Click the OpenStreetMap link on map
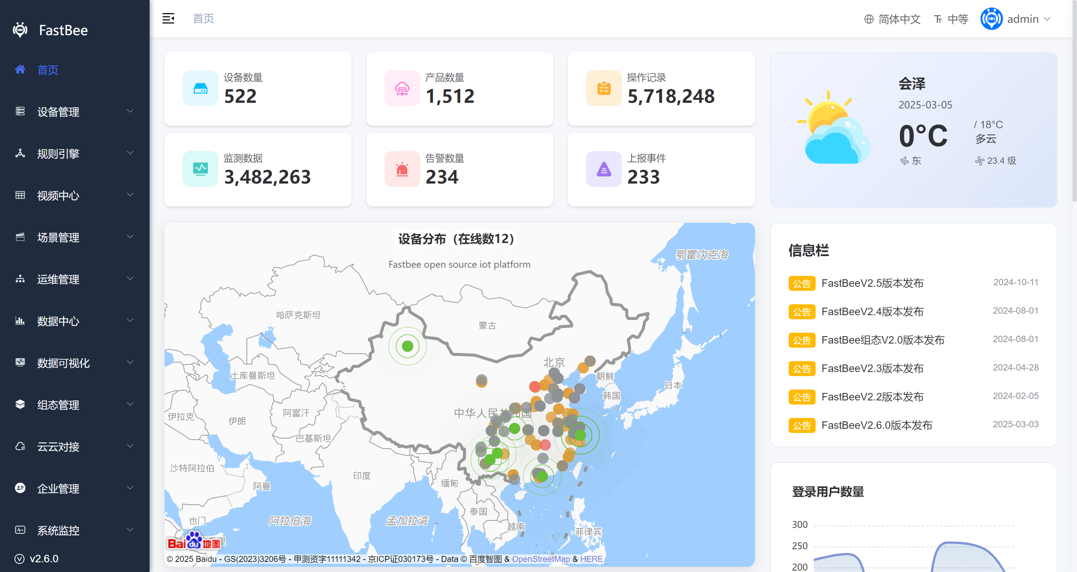The image size is (1077, 572). [541, 559]
